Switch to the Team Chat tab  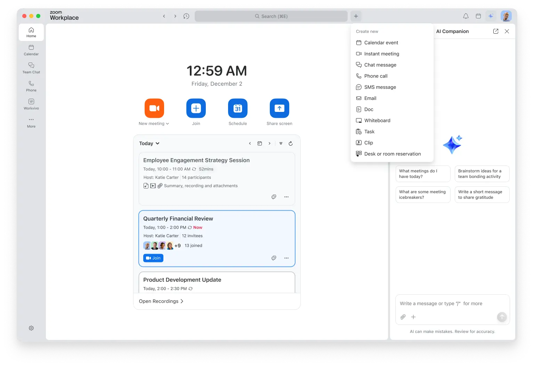coord(31,68)
